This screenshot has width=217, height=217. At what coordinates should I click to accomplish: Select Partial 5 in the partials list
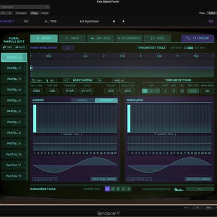[x=14, y=100]
